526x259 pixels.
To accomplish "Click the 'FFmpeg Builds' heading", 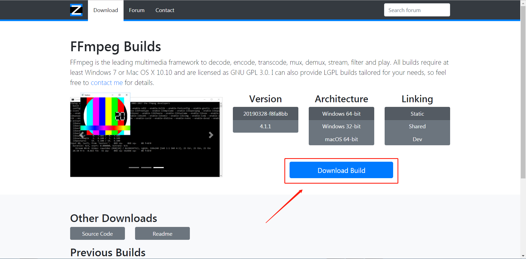I will (x=116, y=47).
